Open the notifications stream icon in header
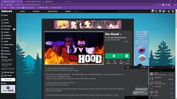Image resolution: width=177 pixels, height=99 pixels. click(152, 11)
